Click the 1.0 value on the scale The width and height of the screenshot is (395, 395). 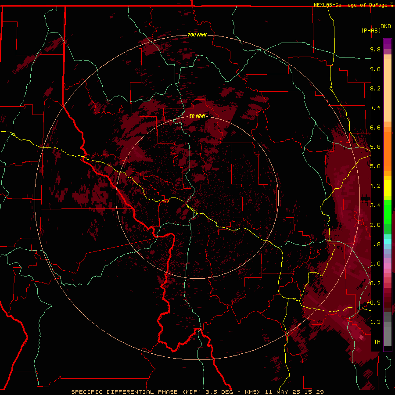[375, 264]
